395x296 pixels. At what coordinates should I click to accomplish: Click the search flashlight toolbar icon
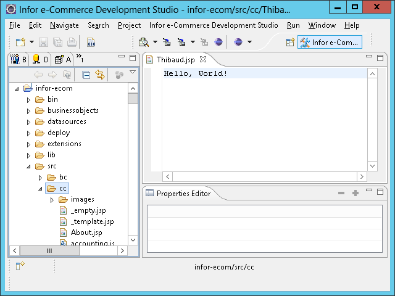pyautogui.click(x=143, y=42)
